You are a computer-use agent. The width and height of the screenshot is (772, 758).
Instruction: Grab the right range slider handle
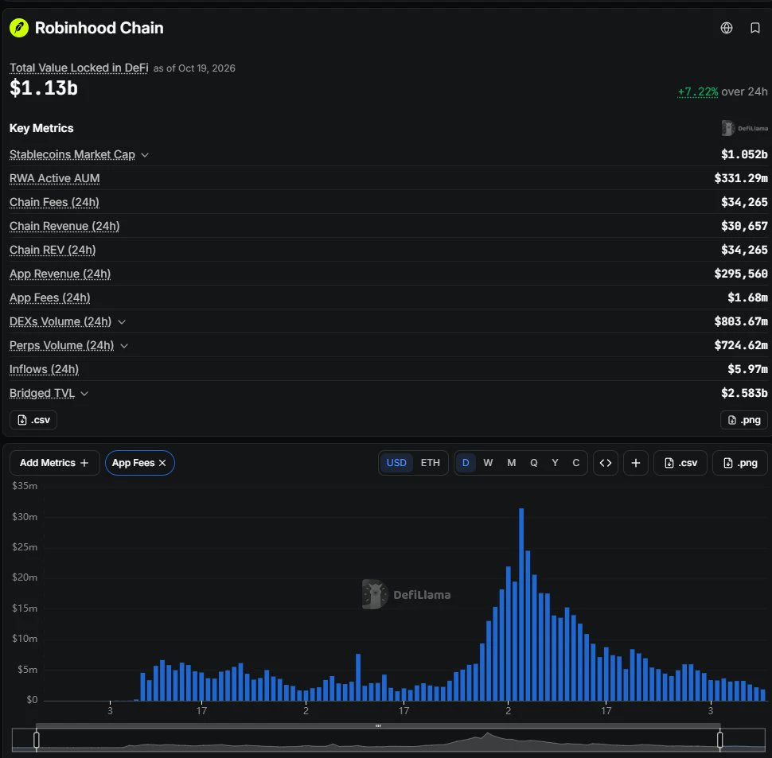pyautogui.click(x=719, y=740)
